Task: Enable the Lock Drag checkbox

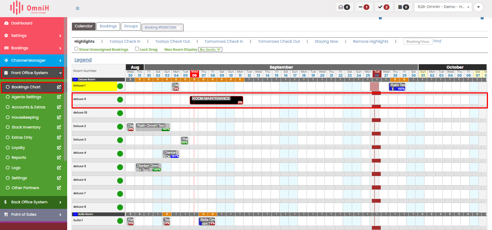Action: tap(137, 49)
